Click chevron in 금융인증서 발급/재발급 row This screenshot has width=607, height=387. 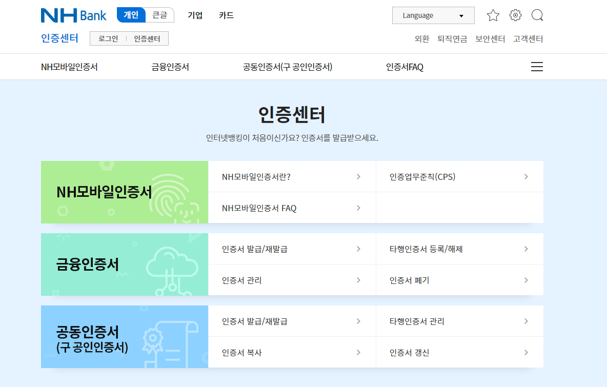[x=358, y=249]
